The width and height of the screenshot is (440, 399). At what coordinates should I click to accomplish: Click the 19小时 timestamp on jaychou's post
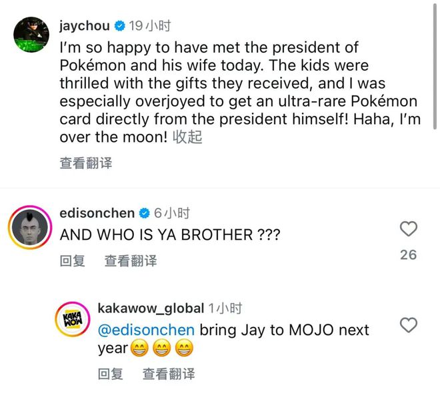pos(150,26)
